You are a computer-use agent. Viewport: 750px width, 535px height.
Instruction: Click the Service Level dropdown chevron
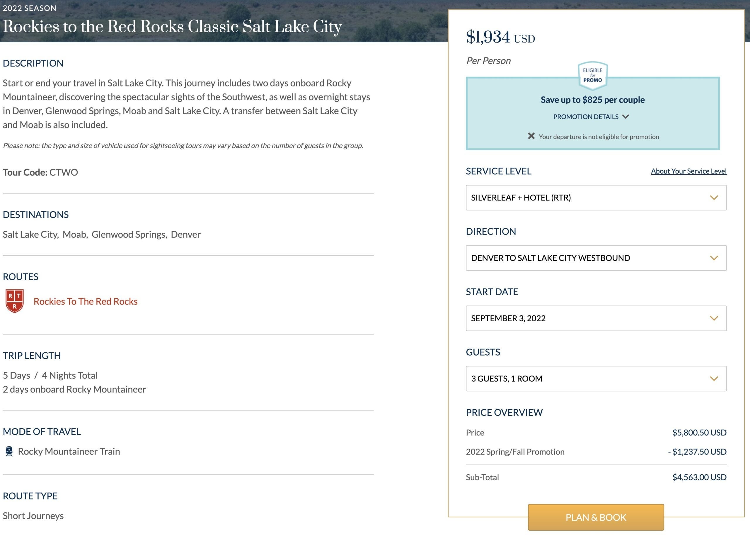pyautogui.click(x=713, y=198)
